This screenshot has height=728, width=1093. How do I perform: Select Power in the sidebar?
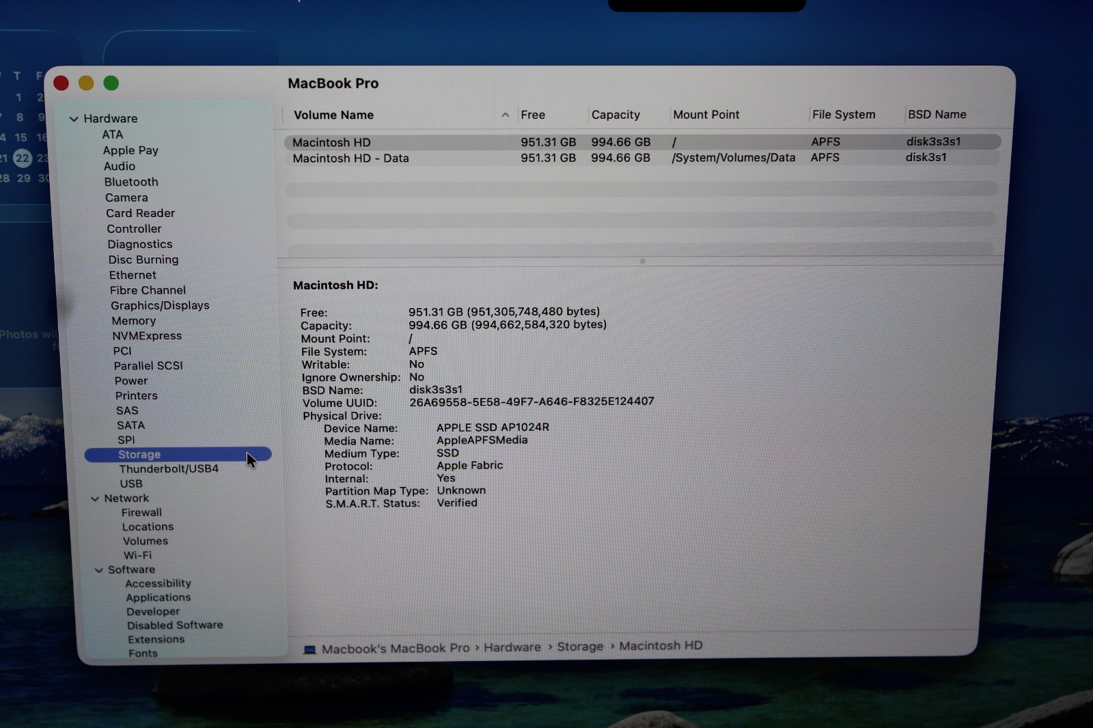[x=131, y=380]
